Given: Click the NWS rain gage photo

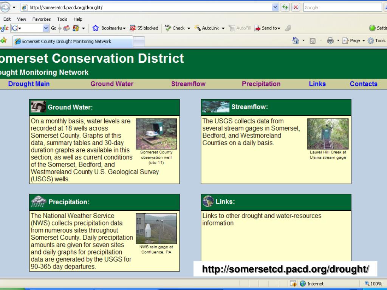Looking at the screenshot, I should point(156,228).
